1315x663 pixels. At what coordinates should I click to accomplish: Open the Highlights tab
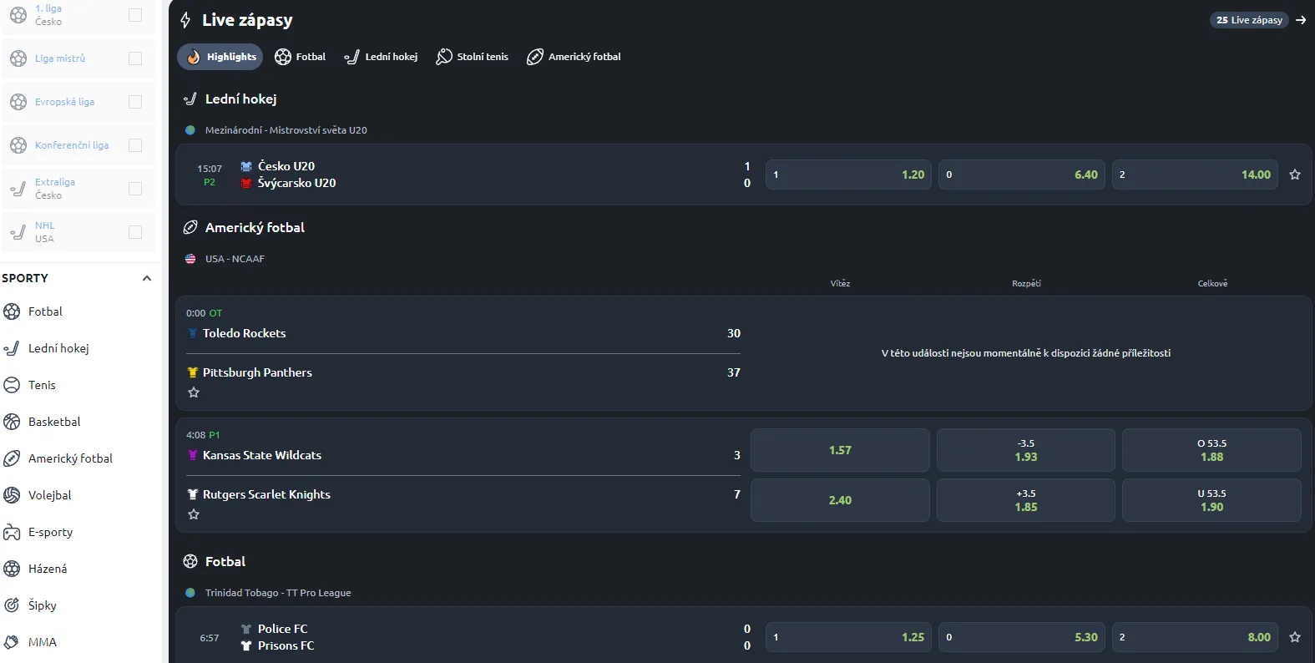(220, 57)
